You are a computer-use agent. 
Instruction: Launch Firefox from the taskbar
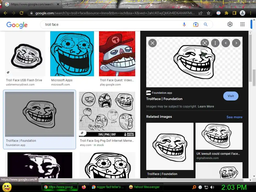pos(84,187)
